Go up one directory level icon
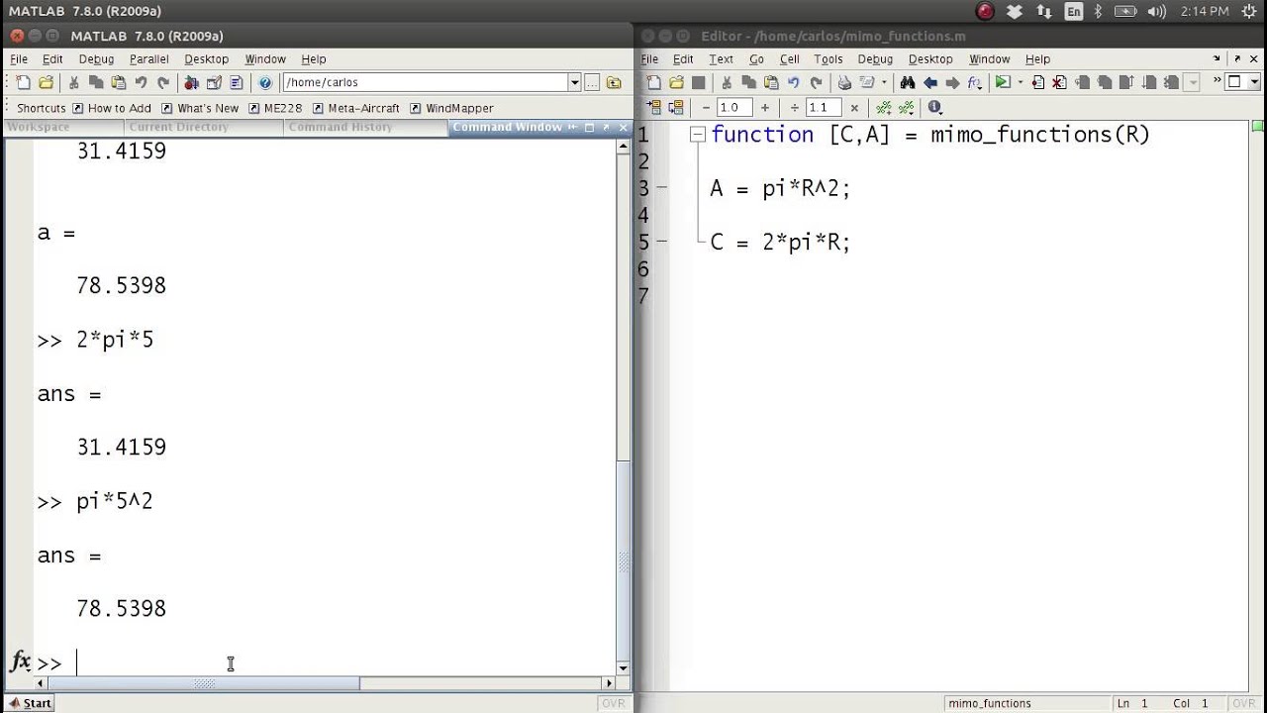This screenshot has height=713, width=1267. pyautogui.click(x=614, y=82)
